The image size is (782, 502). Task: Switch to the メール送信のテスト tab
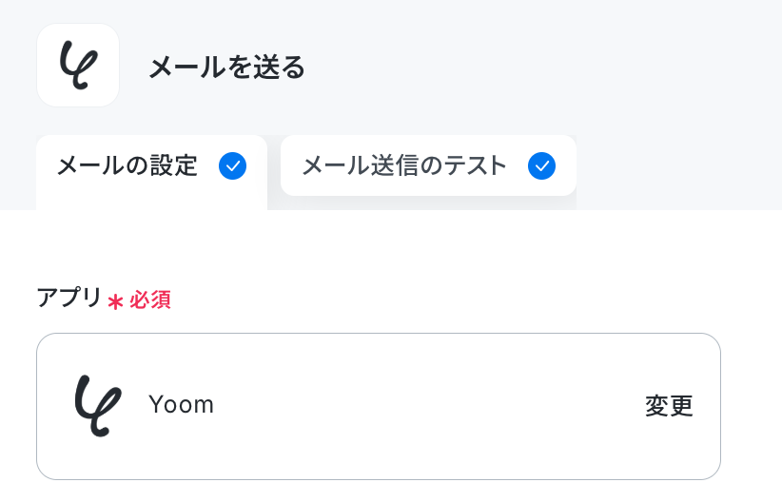click(428, 165)
